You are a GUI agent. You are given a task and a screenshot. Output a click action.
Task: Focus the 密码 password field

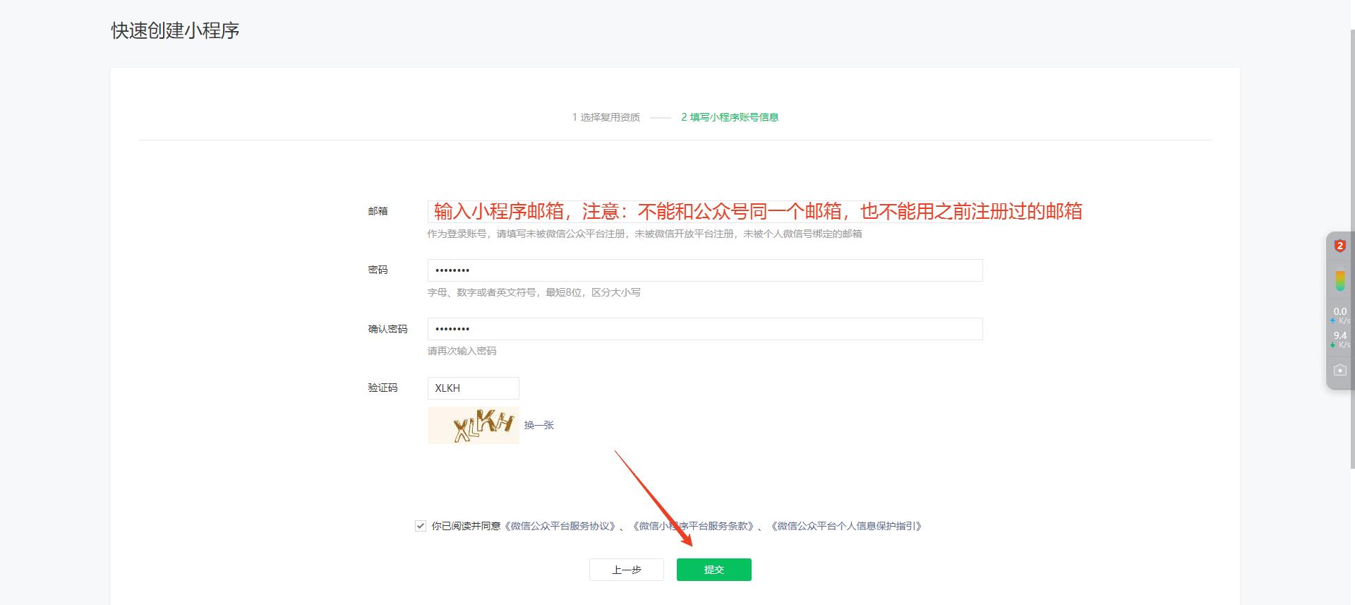coord(705,270)
